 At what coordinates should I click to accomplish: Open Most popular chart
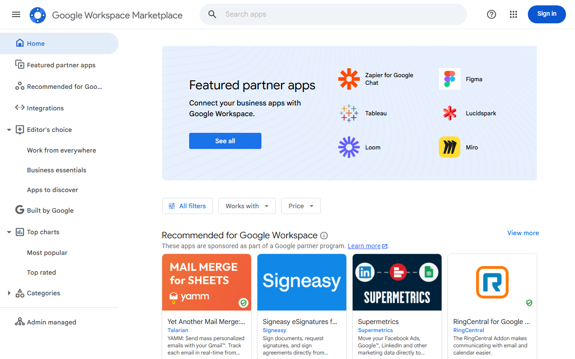[x=47, y=253]
